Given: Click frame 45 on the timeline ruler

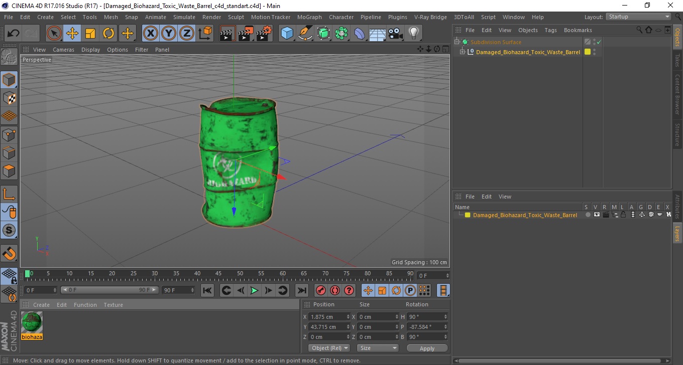Looking at the screenshot, I should [x=218, y=274].
